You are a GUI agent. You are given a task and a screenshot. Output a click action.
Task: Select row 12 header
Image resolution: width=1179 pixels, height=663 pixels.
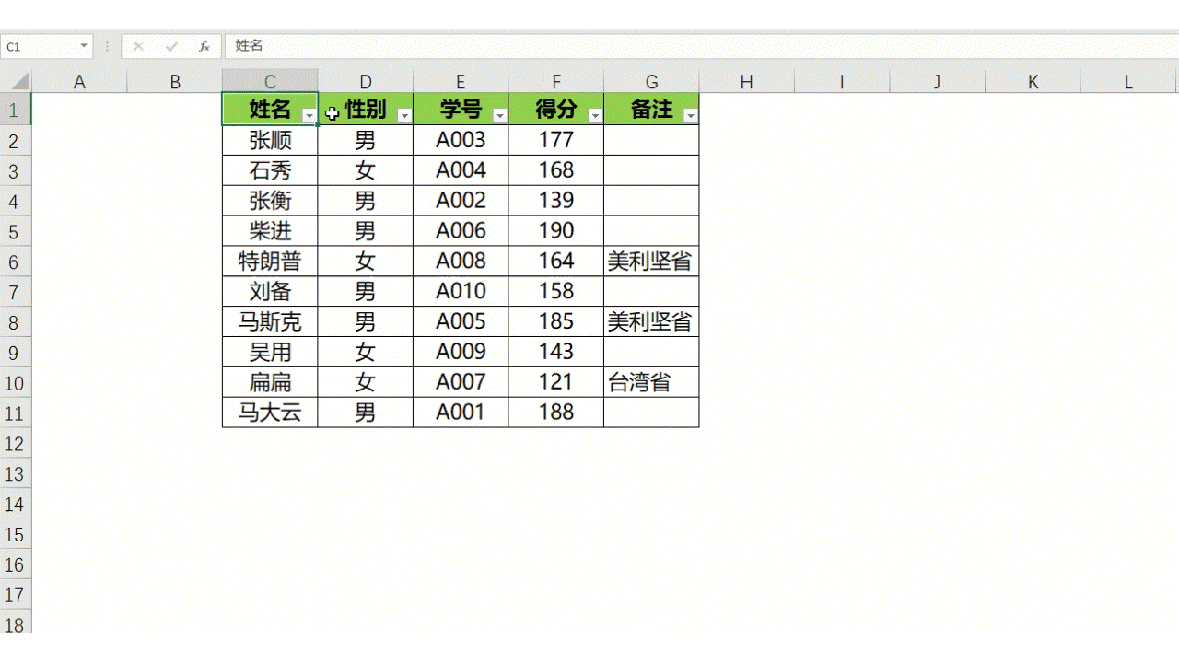click(x=16, y=444)
